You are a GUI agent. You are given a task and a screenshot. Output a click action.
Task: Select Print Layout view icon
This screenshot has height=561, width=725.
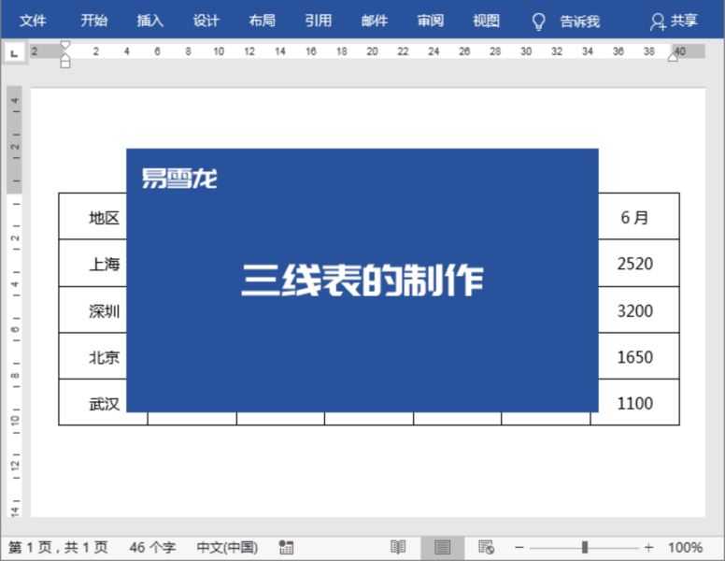[x=443, y=548]
